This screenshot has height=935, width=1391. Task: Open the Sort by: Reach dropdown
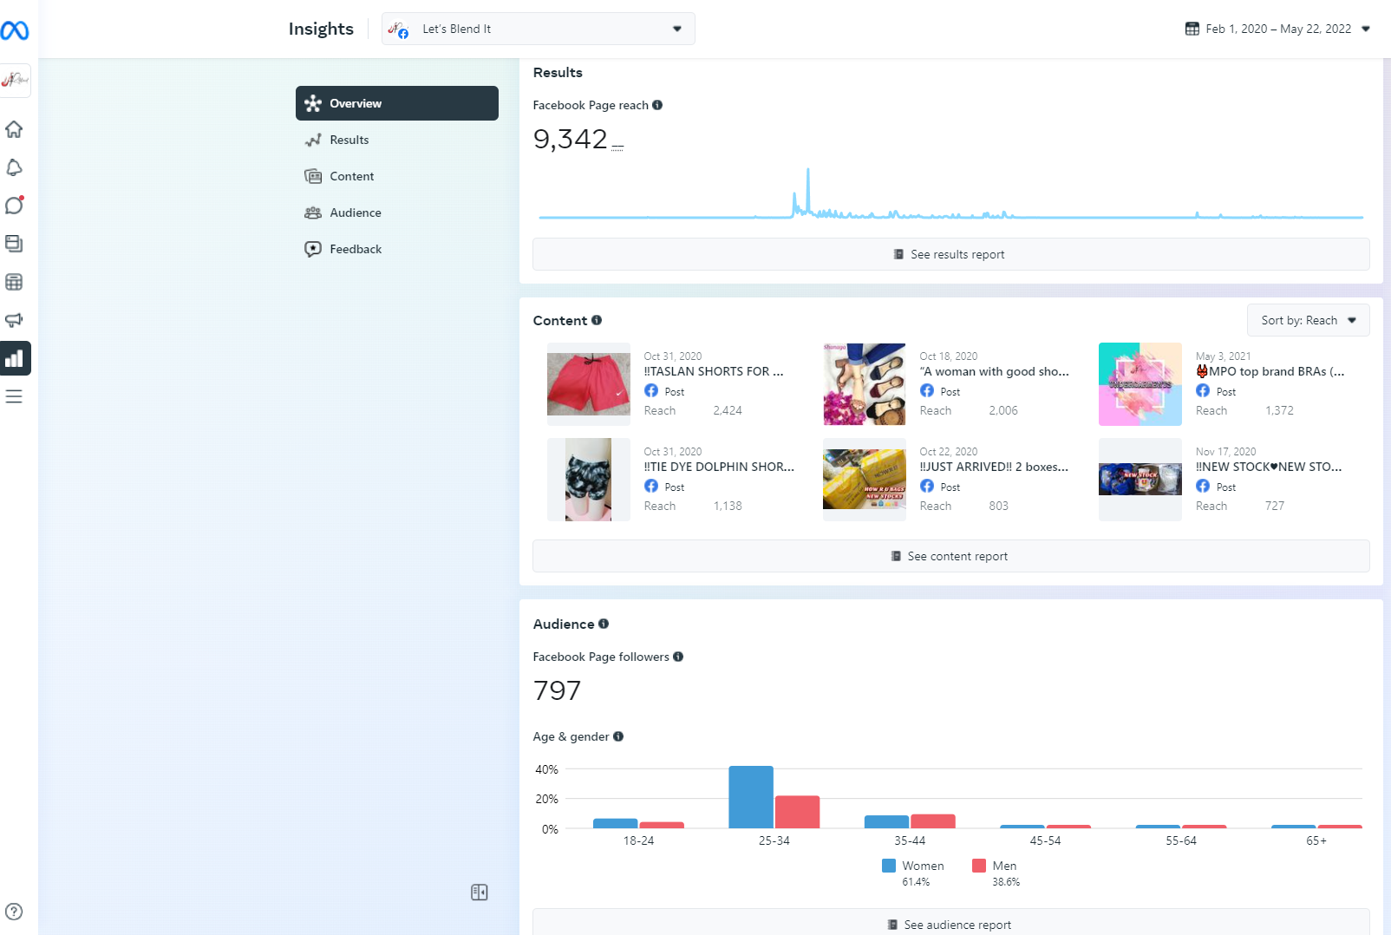click(1309, 320)
